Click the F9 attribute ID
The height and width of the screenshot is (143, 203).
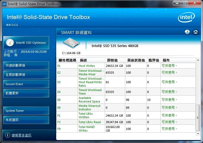point(59,129)
